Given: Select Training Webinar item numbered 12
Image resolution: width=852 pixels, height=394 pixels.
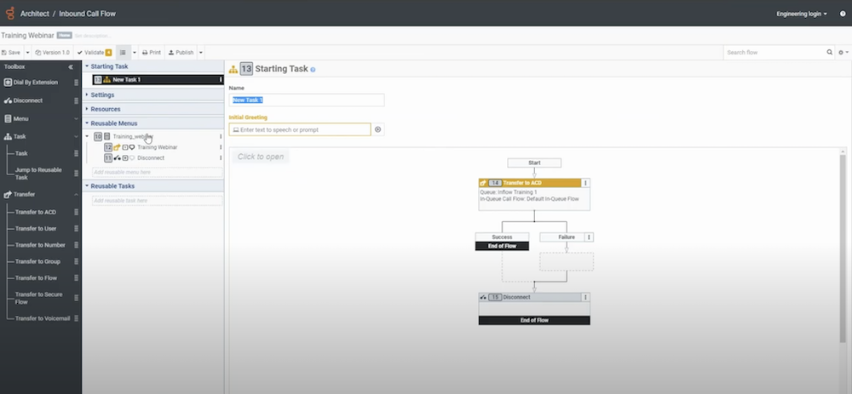Looking at the screenshot, I should [x=157, y=147].
